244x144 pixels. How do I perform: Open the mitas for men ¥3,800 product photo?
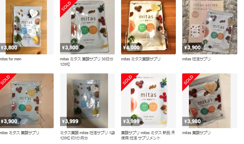pos(26,27)
